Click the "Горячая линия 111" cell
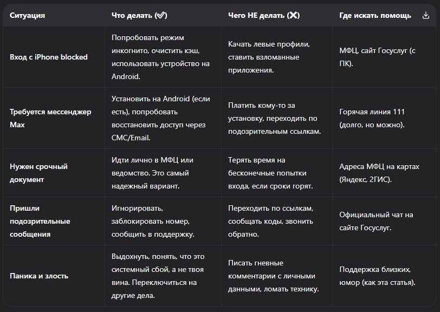440x312 pixels. [372, 118]
